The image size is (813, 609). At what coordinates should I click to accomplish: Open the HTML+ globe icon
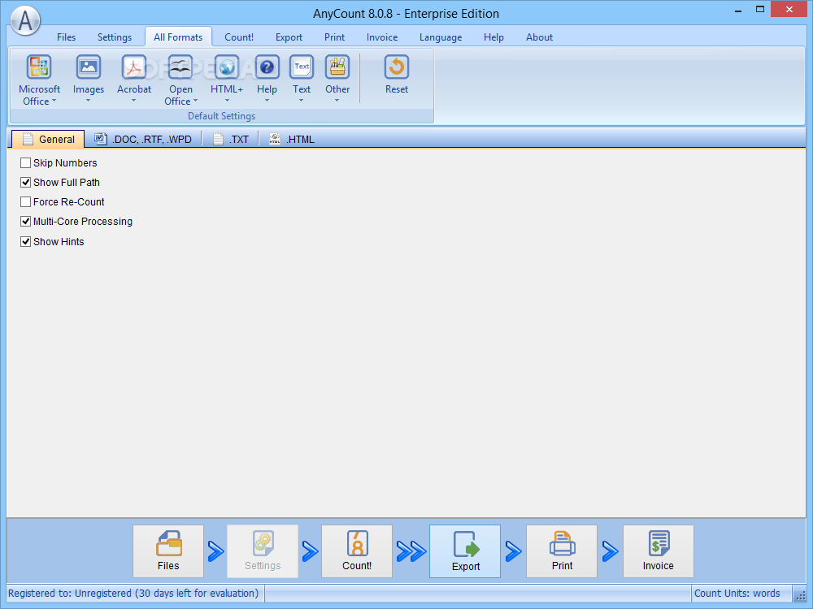227,67
